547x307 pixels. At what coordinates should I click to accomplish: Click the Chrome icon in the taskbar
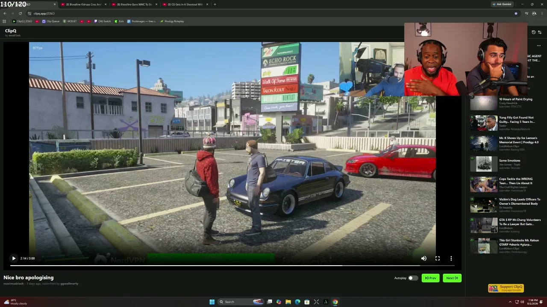coord(335,302)
